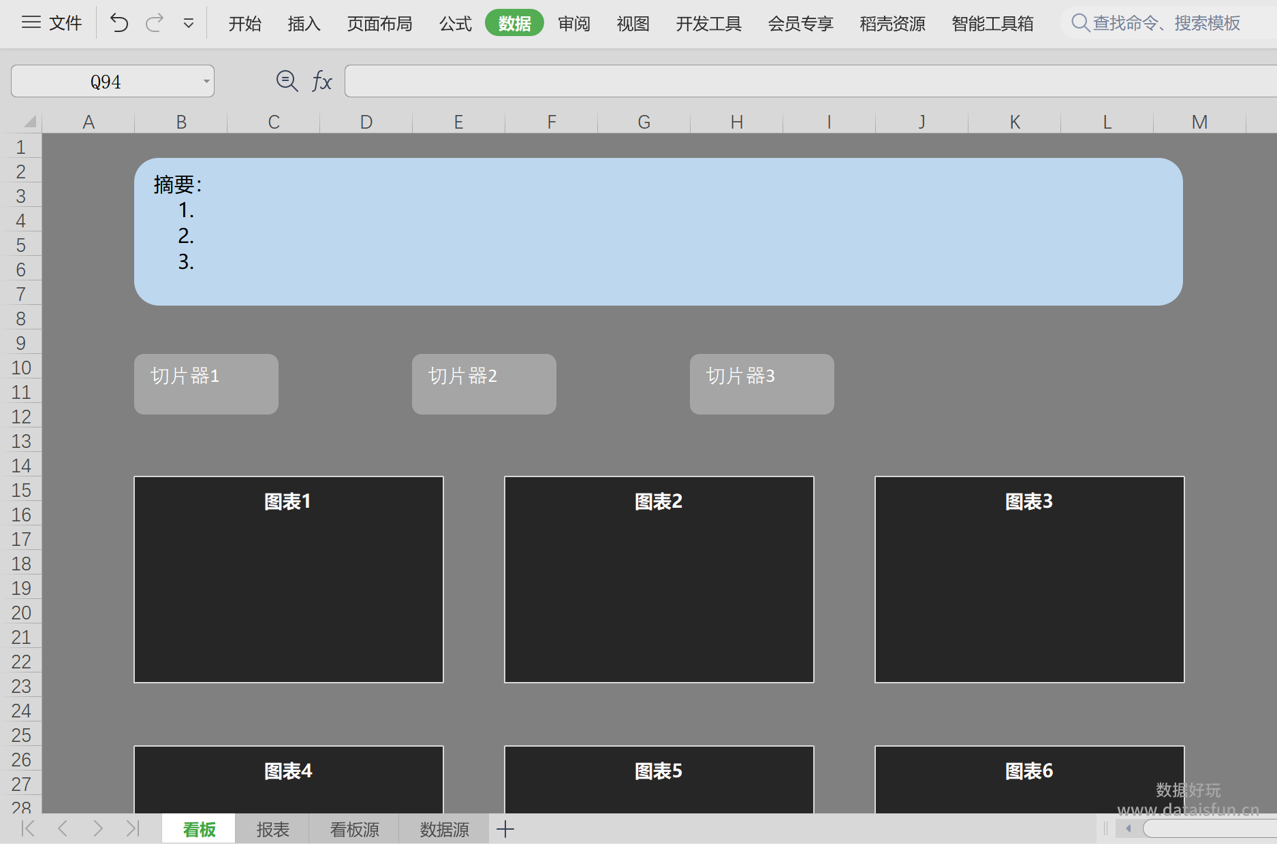Go to previous sheet arrow
Viewport: 1277px width, 844px height.
(63, 828)
